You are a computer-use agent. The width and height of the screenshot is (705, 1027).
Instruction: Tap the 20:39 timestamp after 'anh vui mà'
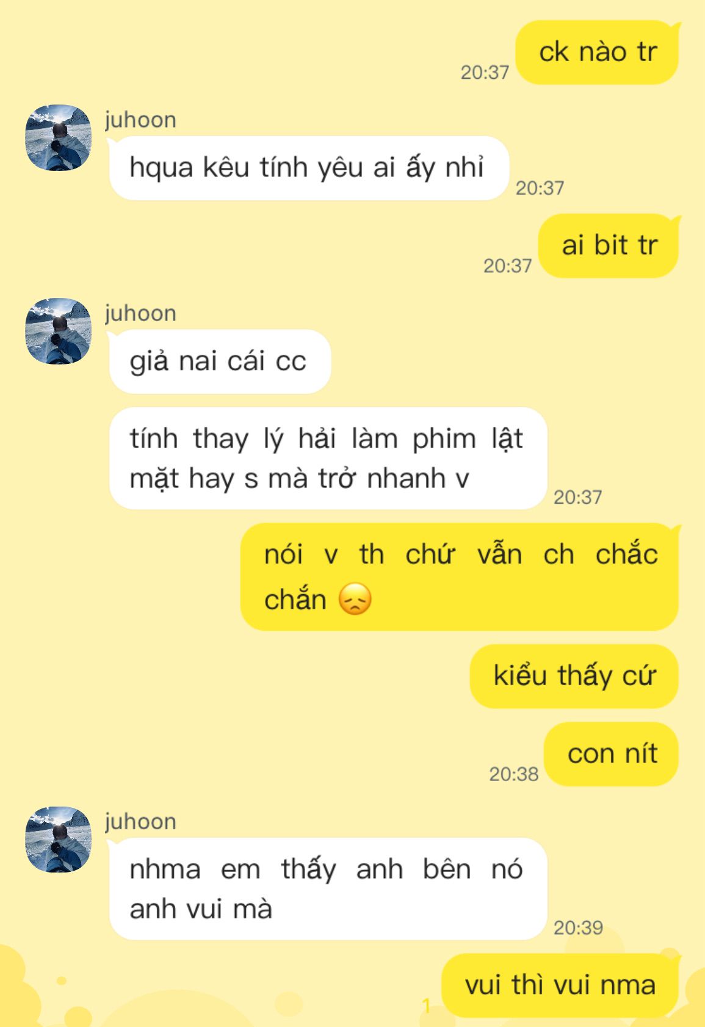(578, 927)
